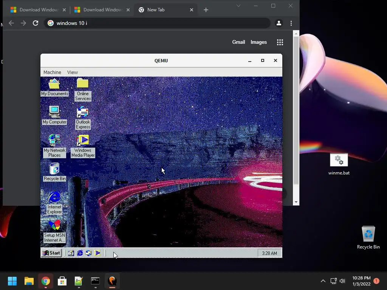Open Chrome profile avatar button
The image size is (387, 290).
pos(279,23)
